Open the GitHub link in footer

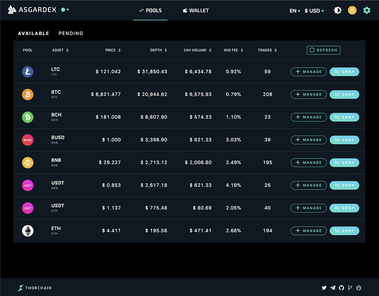(x=341, y=287)
